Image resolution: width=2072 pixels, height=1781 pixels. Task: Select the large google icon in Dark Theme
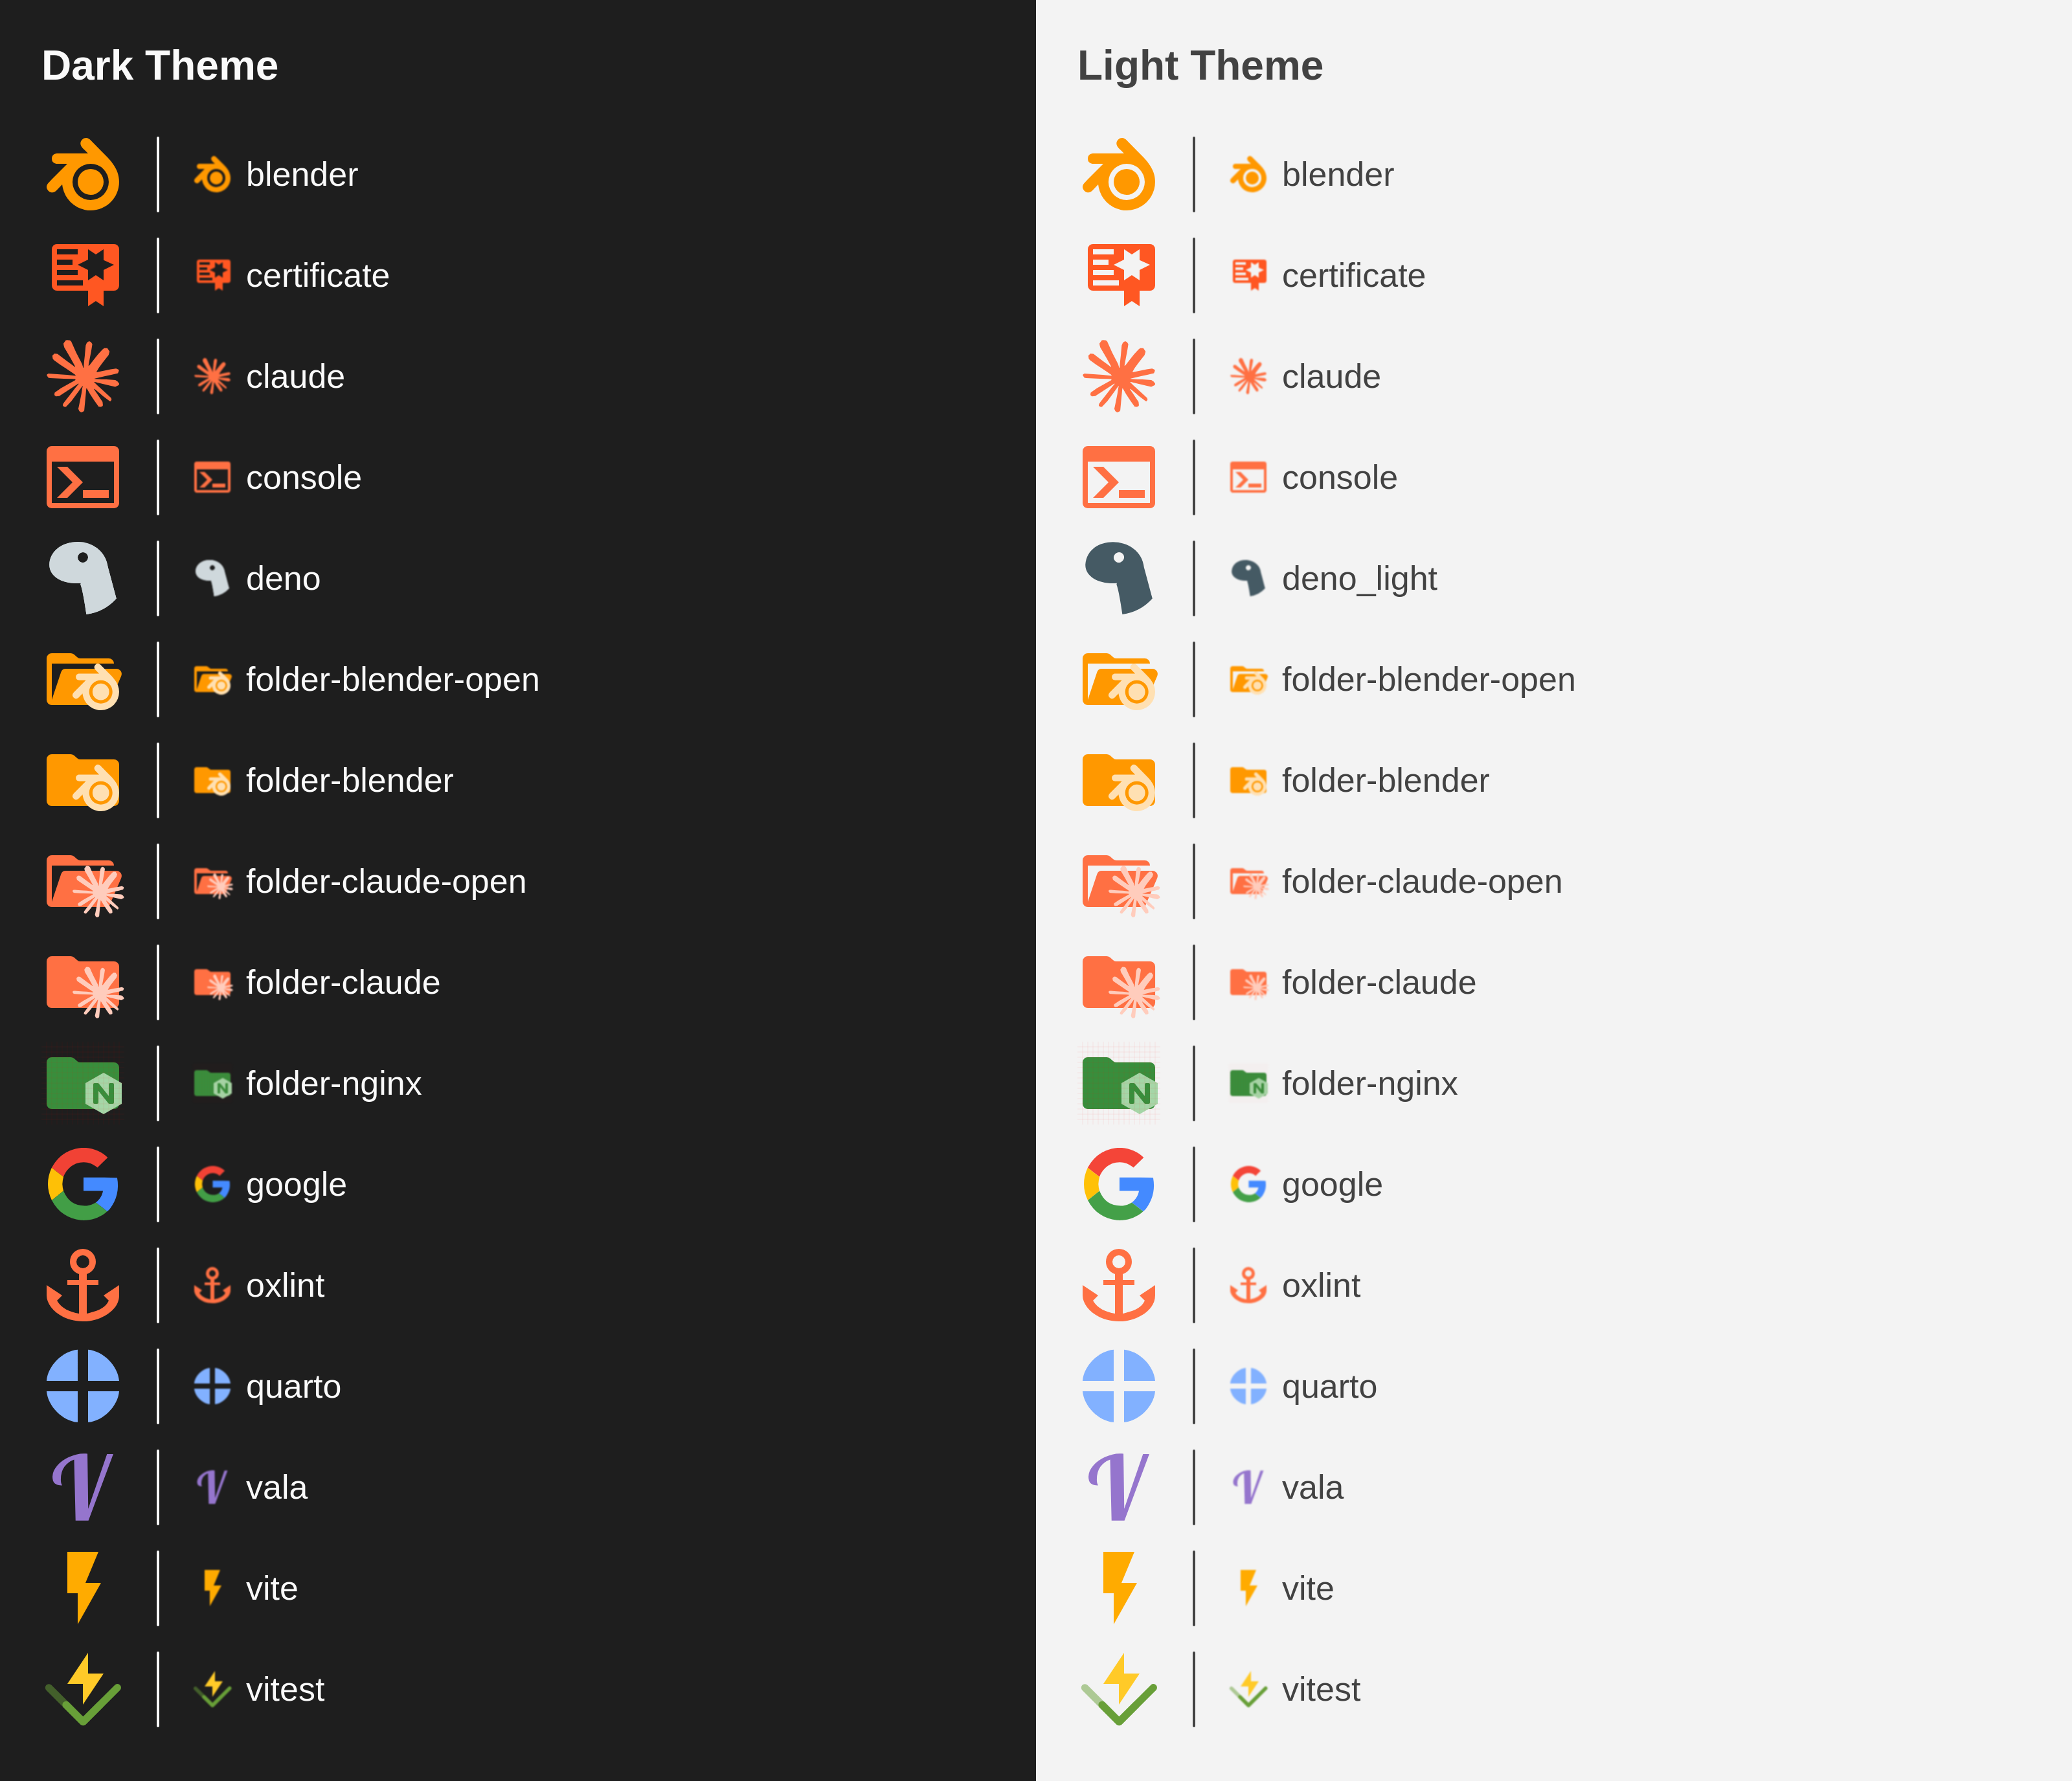pyautogui.click(x=83, y=1184)
